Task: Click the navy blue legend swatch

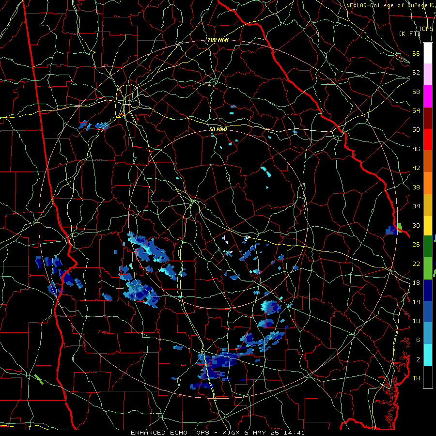Action: [428, 290]
